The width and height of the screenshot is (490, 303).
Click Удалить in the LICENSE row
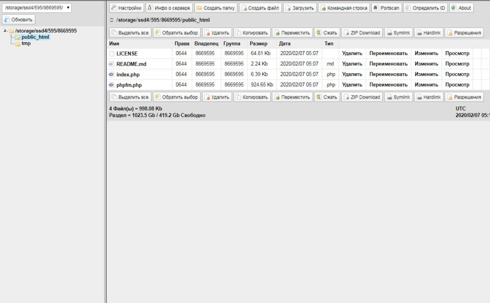coord(352,53)
